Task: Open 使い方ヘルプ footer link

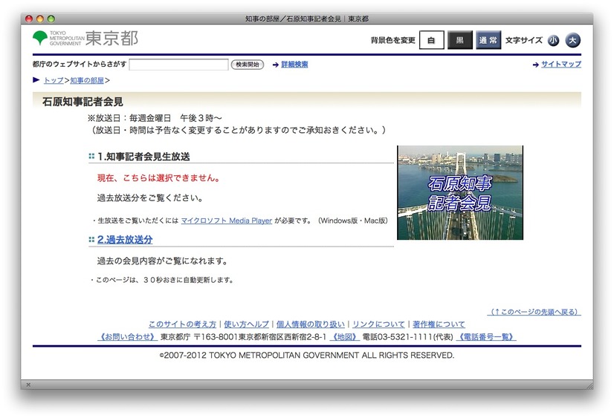Action: [246, 324]
